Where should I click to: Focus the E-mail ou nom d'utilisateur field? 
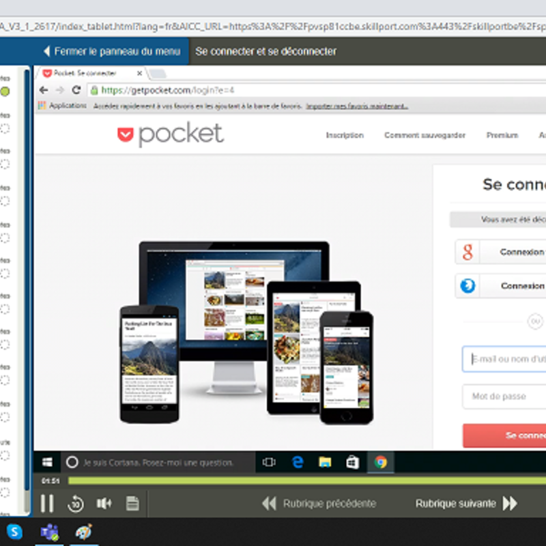pos(504,359)
